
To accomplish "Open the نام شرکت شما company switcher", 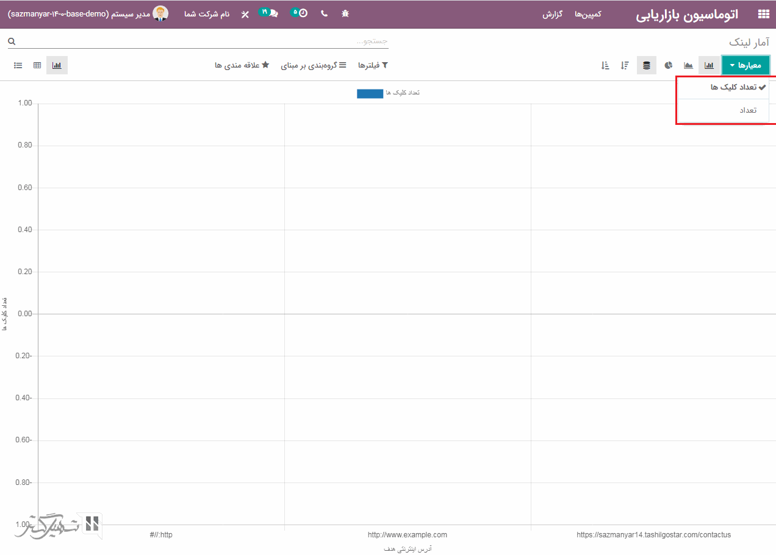I will tap(207, 13).
